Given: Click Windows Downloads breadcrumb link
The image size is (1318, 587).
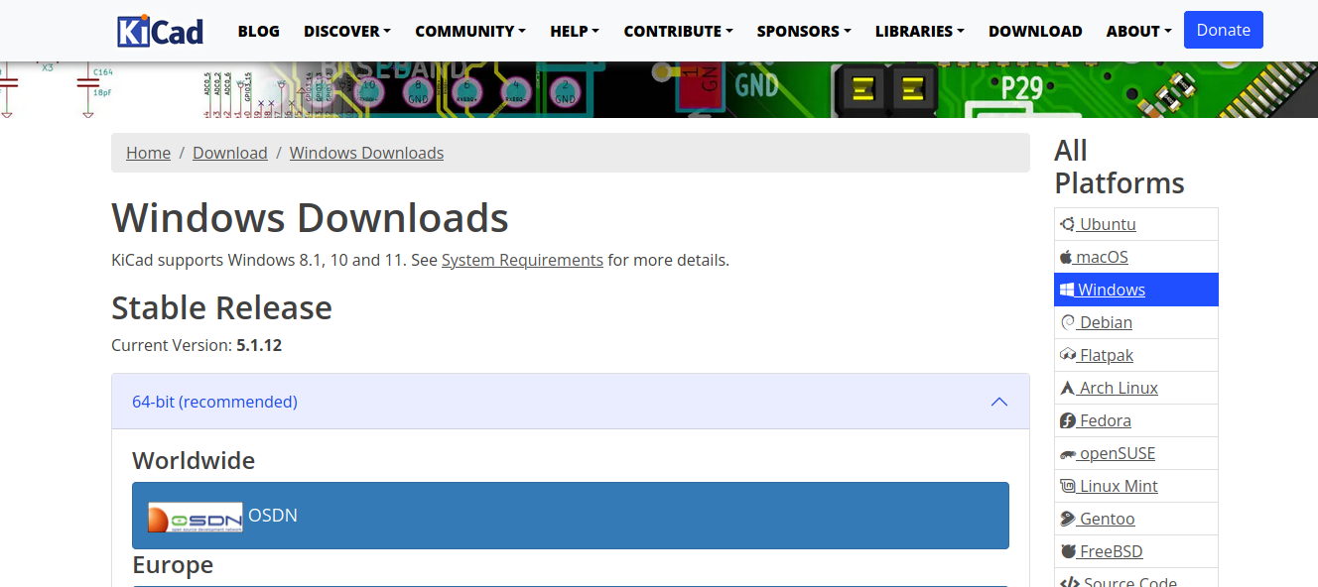Looking at the screenshot, I should click(x=366, y=153).
